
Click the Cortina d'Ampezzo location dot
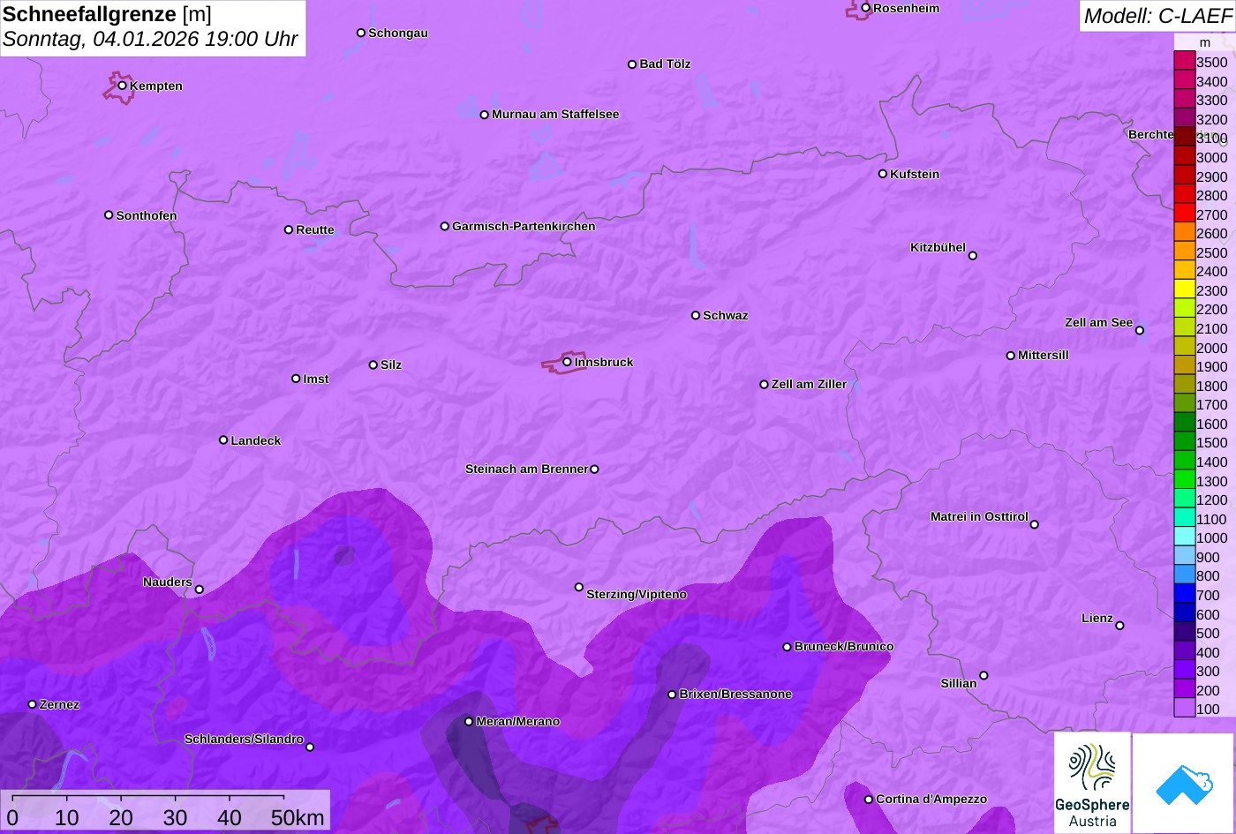tap(868, 799)
